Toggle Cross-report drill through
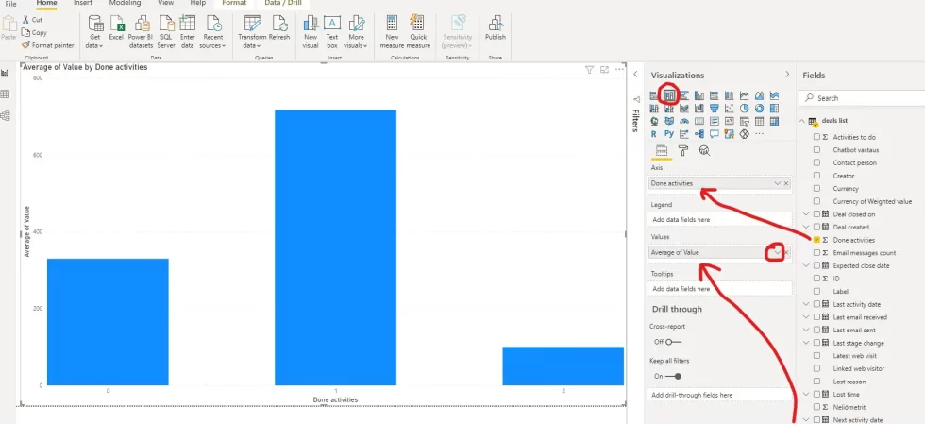The image size is (925, 424). click(674, 342)
